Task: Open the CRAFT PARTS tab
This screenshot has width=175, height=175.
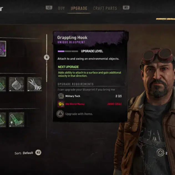Action: pos(105,8)
